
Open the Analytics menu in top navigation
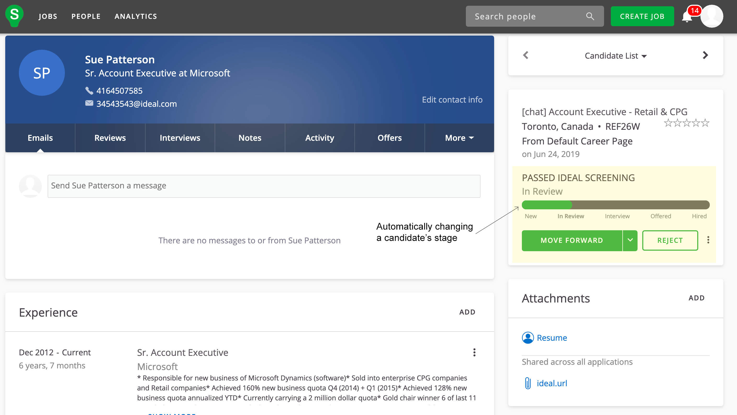136,16
